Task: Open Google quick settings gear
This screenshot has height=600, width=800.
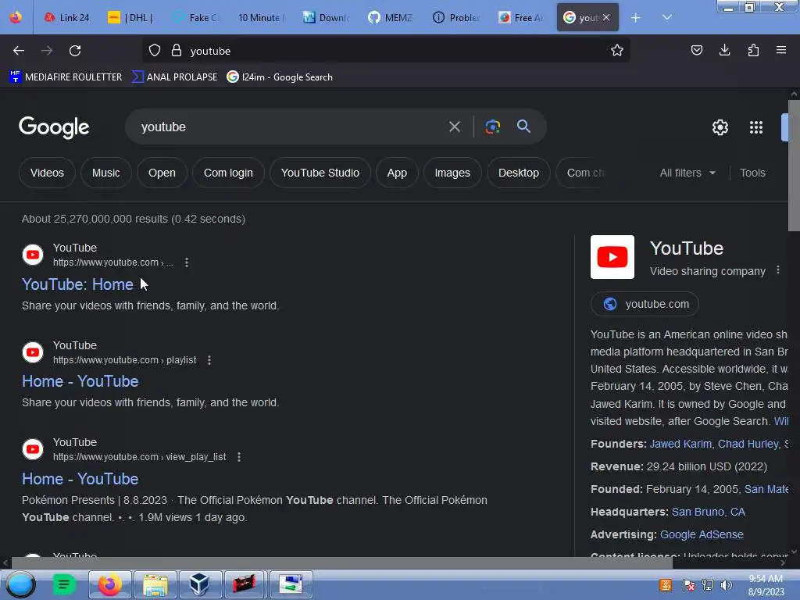Action: point(720,127)
